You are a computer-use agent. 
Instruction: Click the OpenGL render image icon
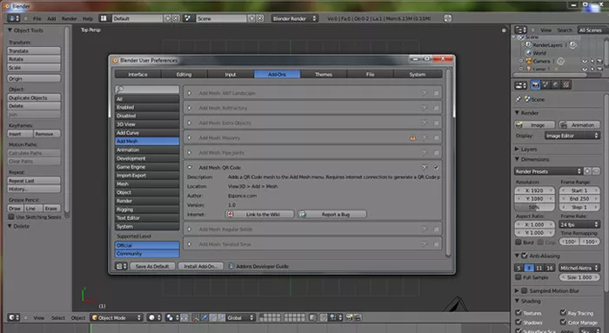click(349, 317)
